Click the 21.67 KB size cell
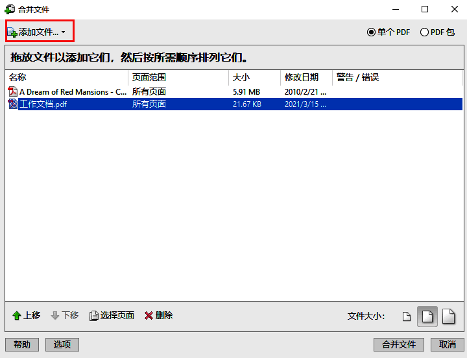 [247, 104]
